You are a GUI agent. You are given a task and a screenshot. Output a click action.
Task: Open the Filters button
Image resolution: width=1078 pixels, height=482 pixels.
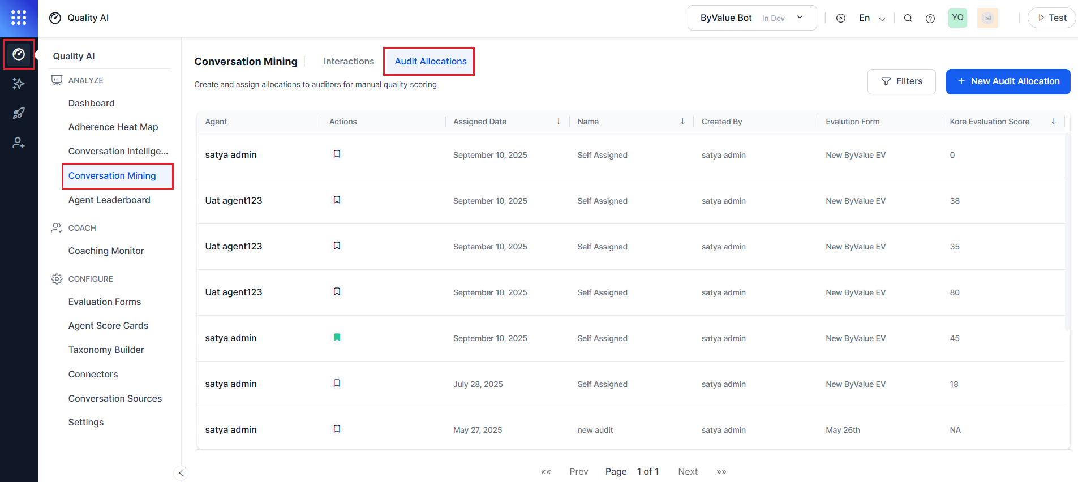(x=901, y=81)
